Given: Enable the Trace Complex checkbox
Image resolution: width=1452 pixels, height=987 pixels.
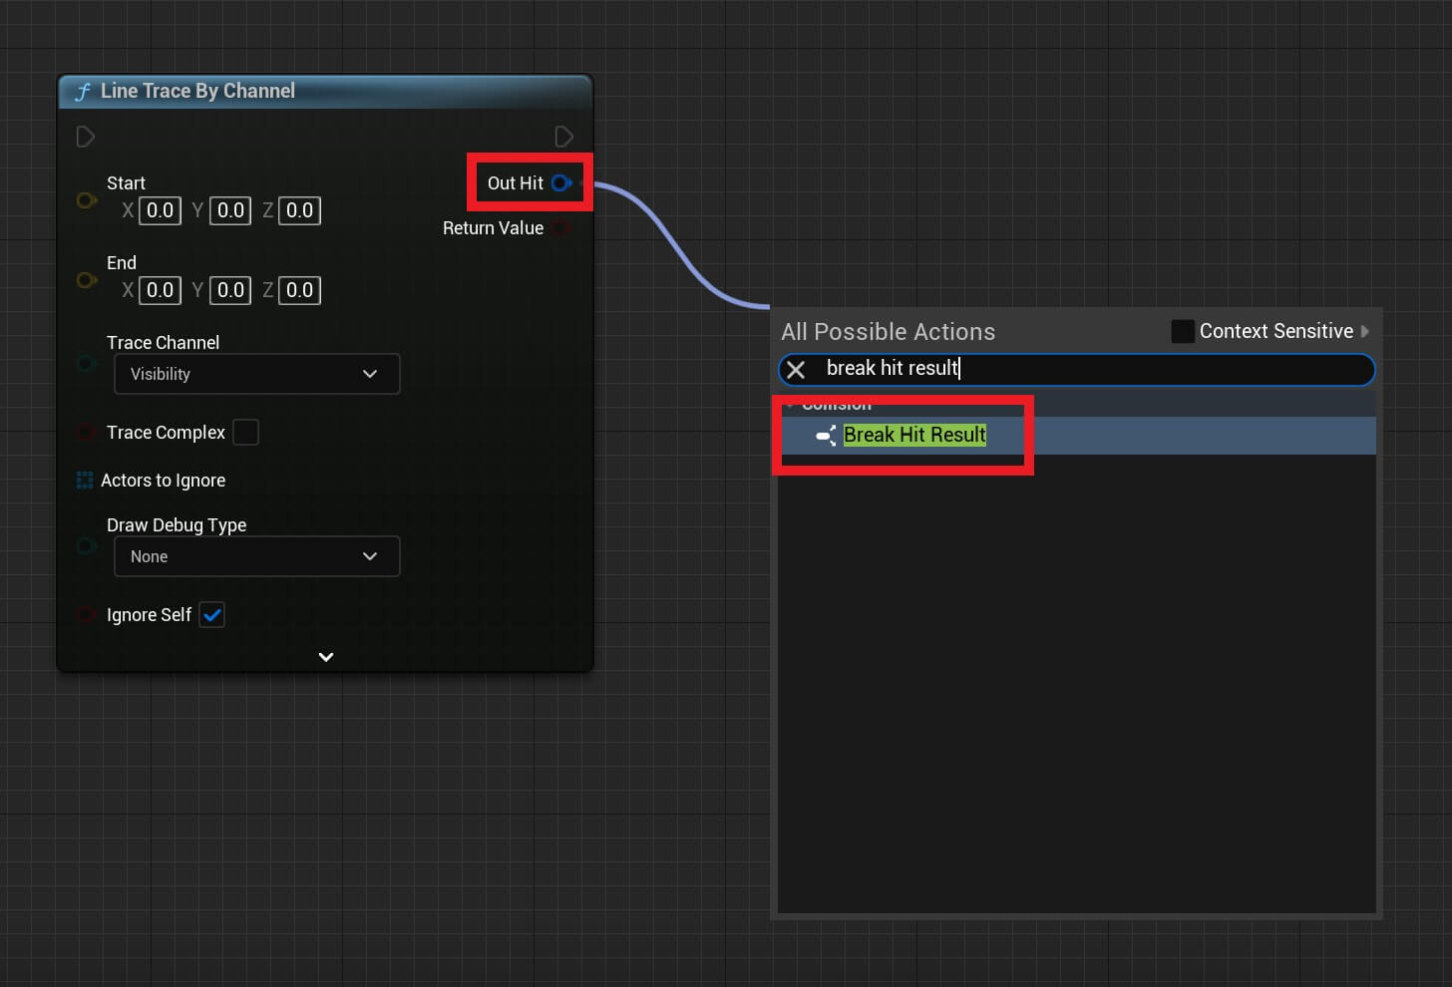Looking at the screenshot, I should tap(245, 432).
